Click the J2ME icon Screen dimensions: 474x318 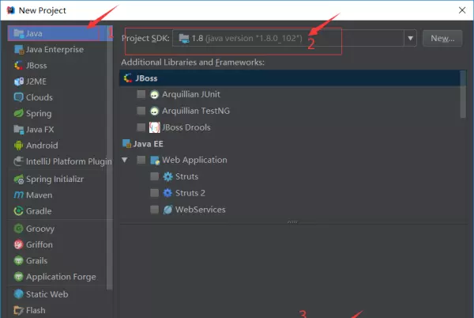19,81
